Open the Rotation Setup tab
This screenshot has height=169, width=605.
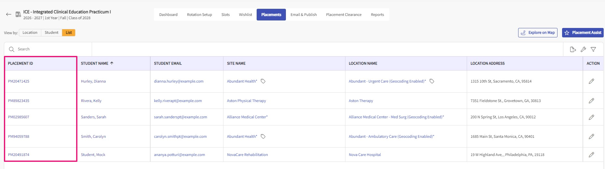point(199,15)
